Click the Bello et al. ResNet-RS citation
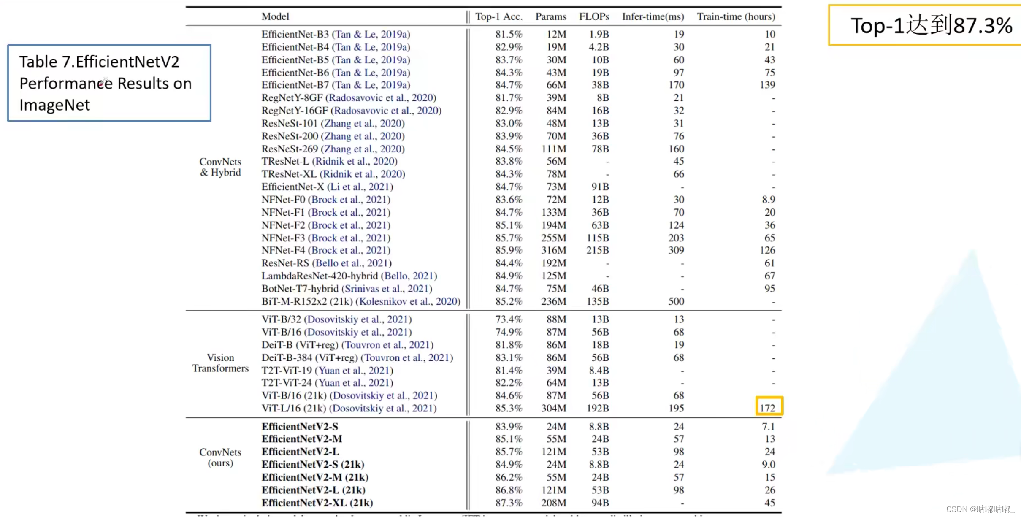This screenshot has height=517, width=1021. click(352, 263)
